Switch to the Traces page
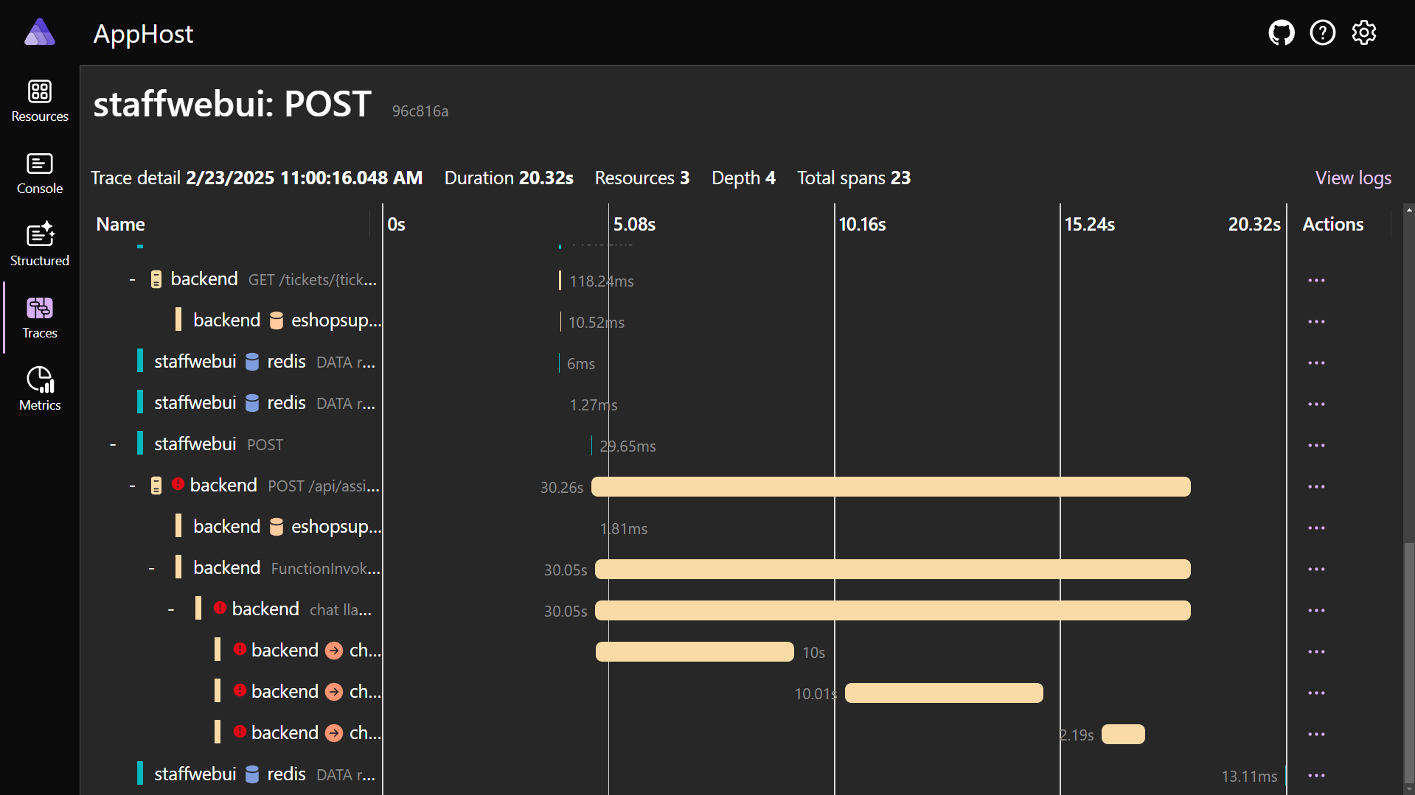The height and width of the screenshot is (795, 1415). click(40, 318)
